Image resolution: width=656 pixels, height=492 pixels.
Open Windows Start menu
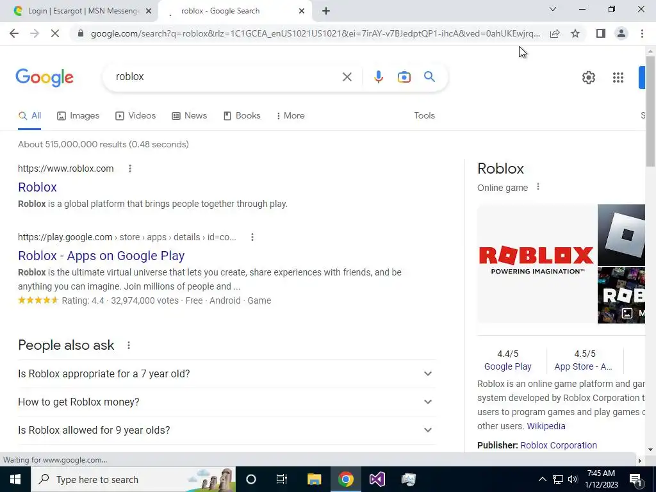(15, 479)
